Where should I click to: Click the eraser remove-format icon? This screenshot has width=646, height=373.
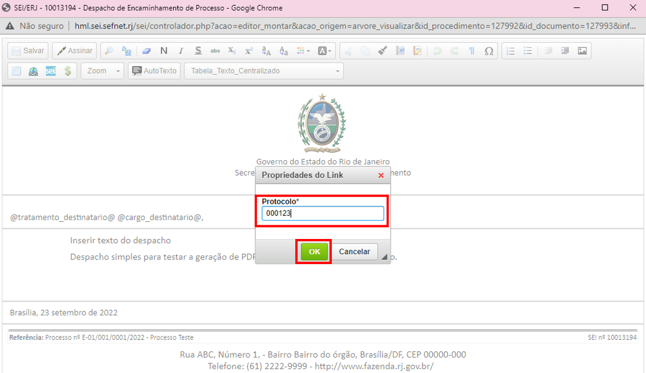coord(146,51)
